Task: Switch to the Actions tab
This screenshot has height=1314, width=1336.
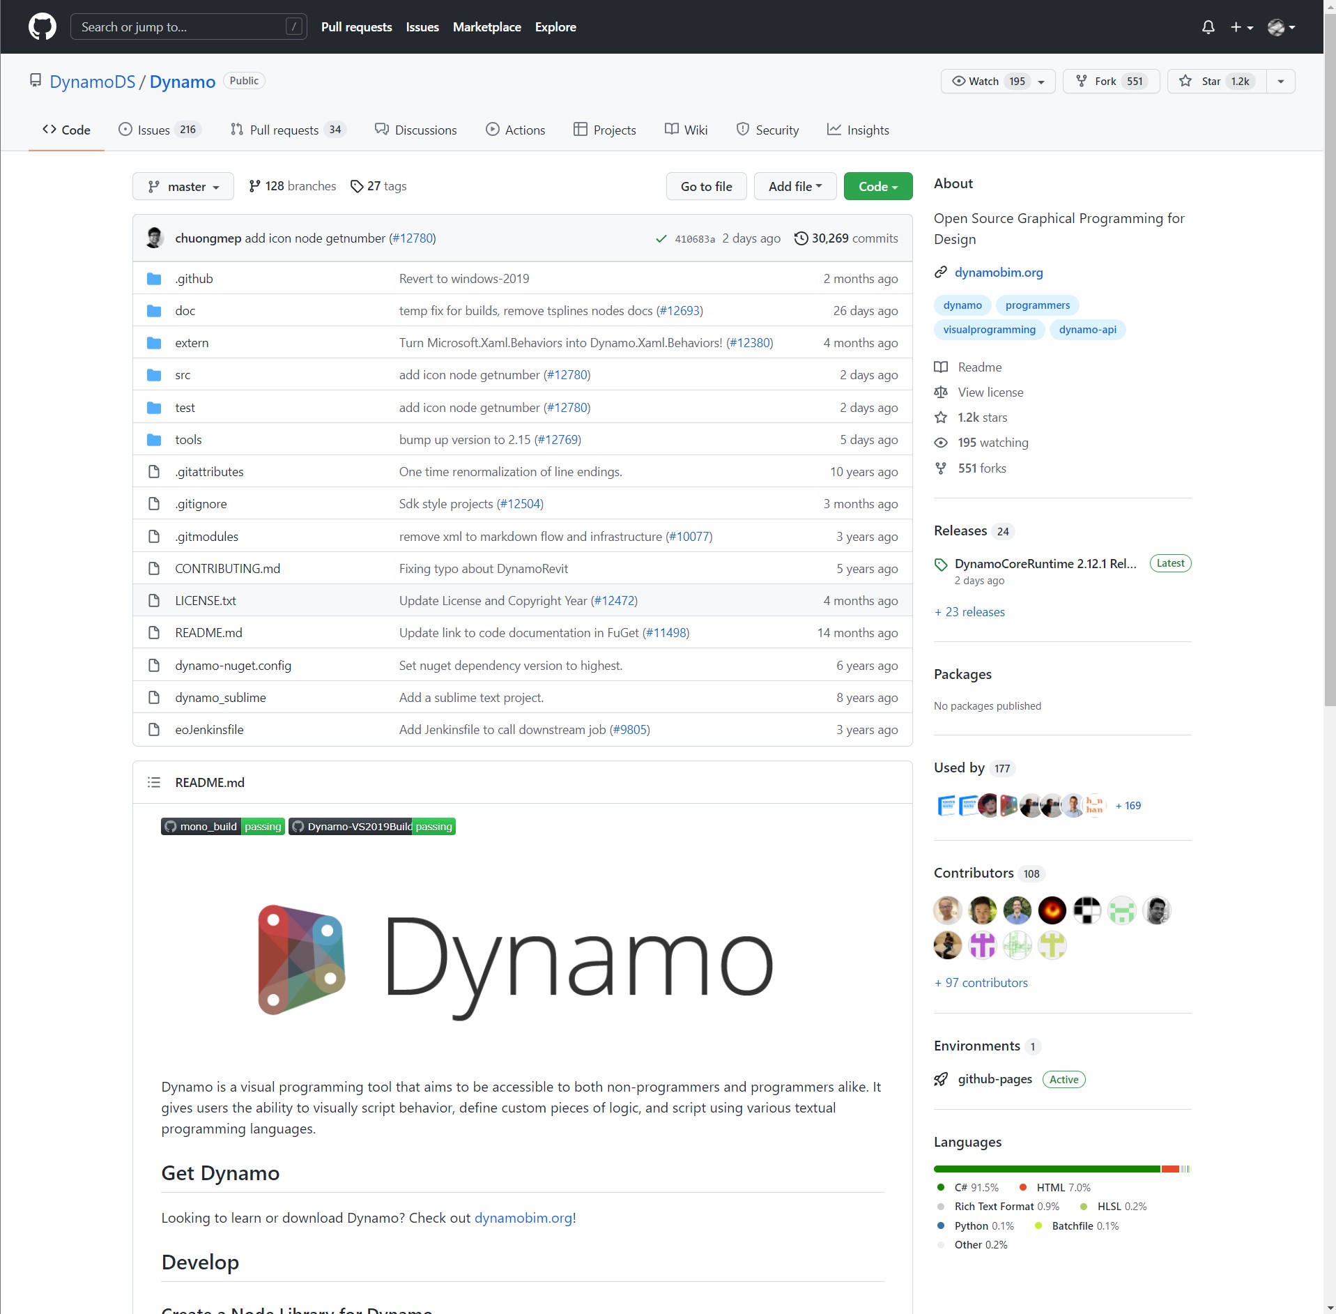Action: [515, 130]
